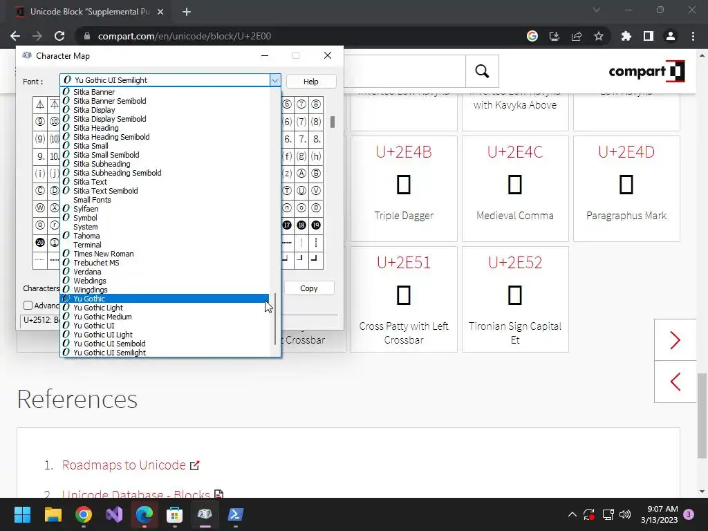Viewport: 708px width, 531px height.
Task: Open Google account icon in address bar
Action: pyautogui.click(x=532, y=36)
